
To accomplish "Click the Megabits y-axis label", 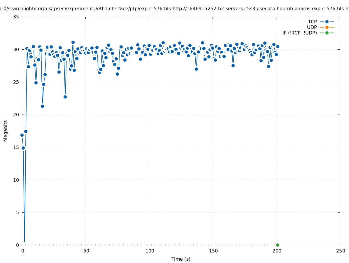I will click(x=6, y=131).
